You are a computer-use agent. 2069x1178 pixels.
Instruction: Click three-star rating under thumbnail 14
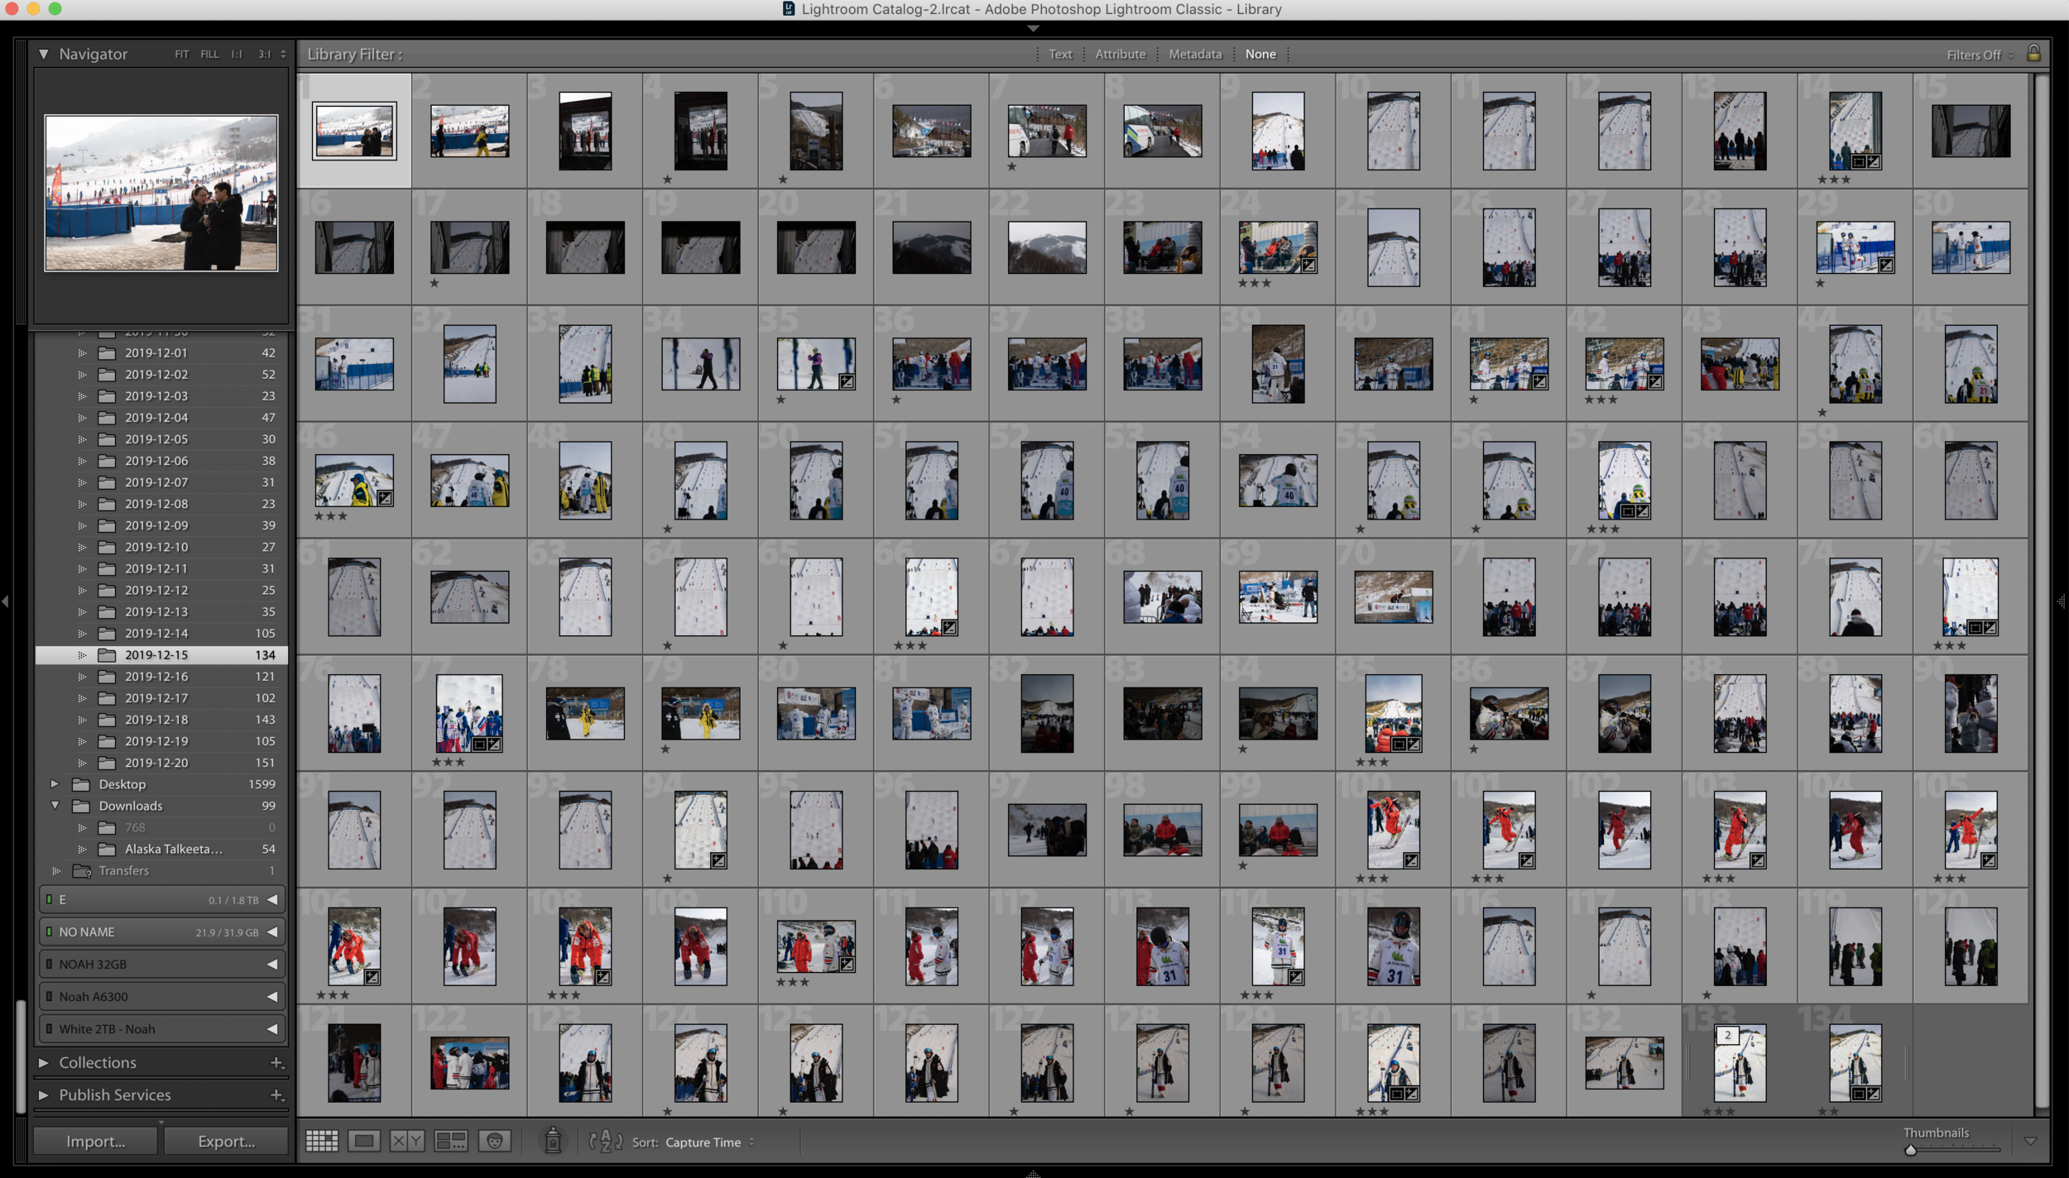click(1834, 180)
